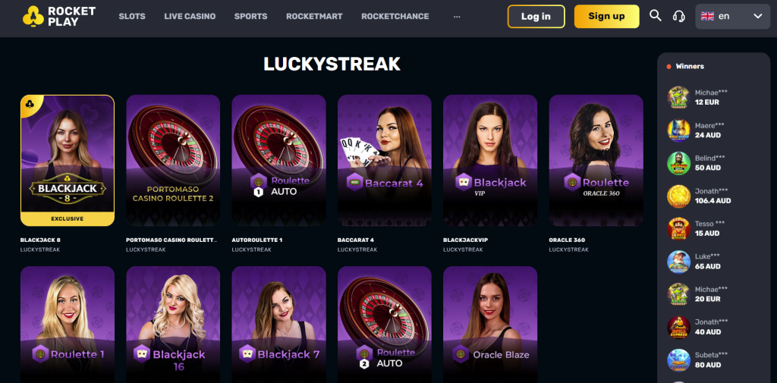Open Tesso winner's game icon
This screenshot has height=383, width=777.
pos(679,229)
